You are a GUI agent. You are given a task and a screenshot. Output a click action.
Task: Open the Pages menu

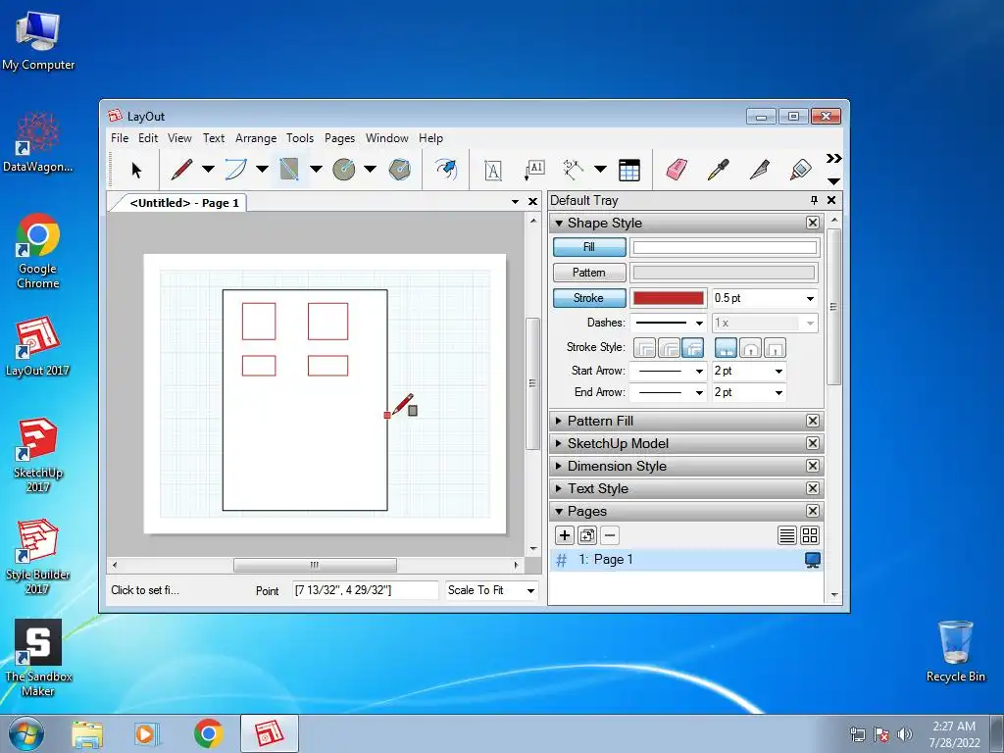click(x=339, y=138)
